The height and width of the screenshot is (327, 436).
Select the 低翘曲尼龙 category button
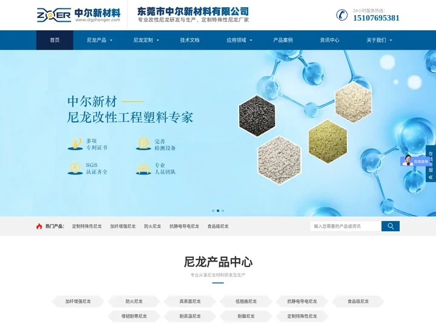pyautogui.click(x=246, y=301)
